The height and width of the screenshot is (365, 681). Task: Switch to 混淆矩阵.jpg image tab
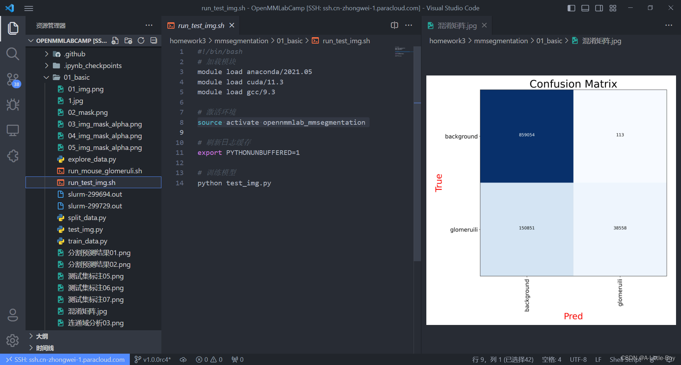tap(457, 26)
